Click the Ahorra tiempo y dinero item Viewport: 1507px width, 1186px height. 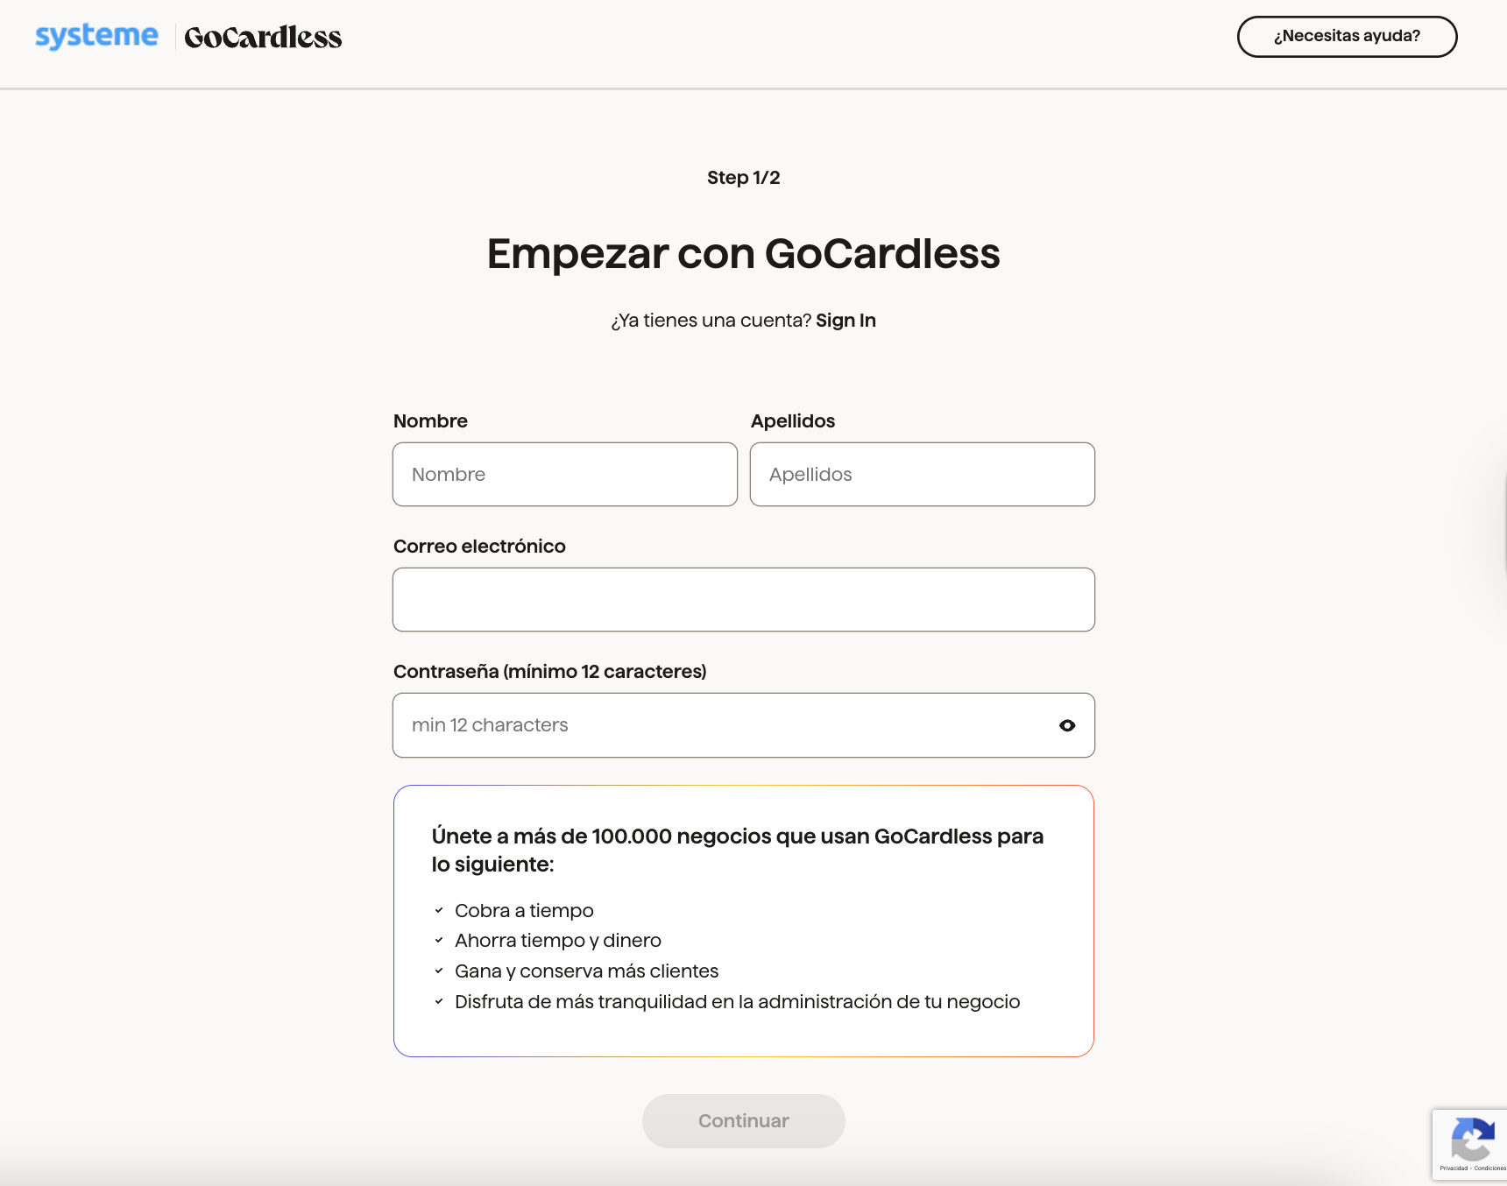[558, 941]
